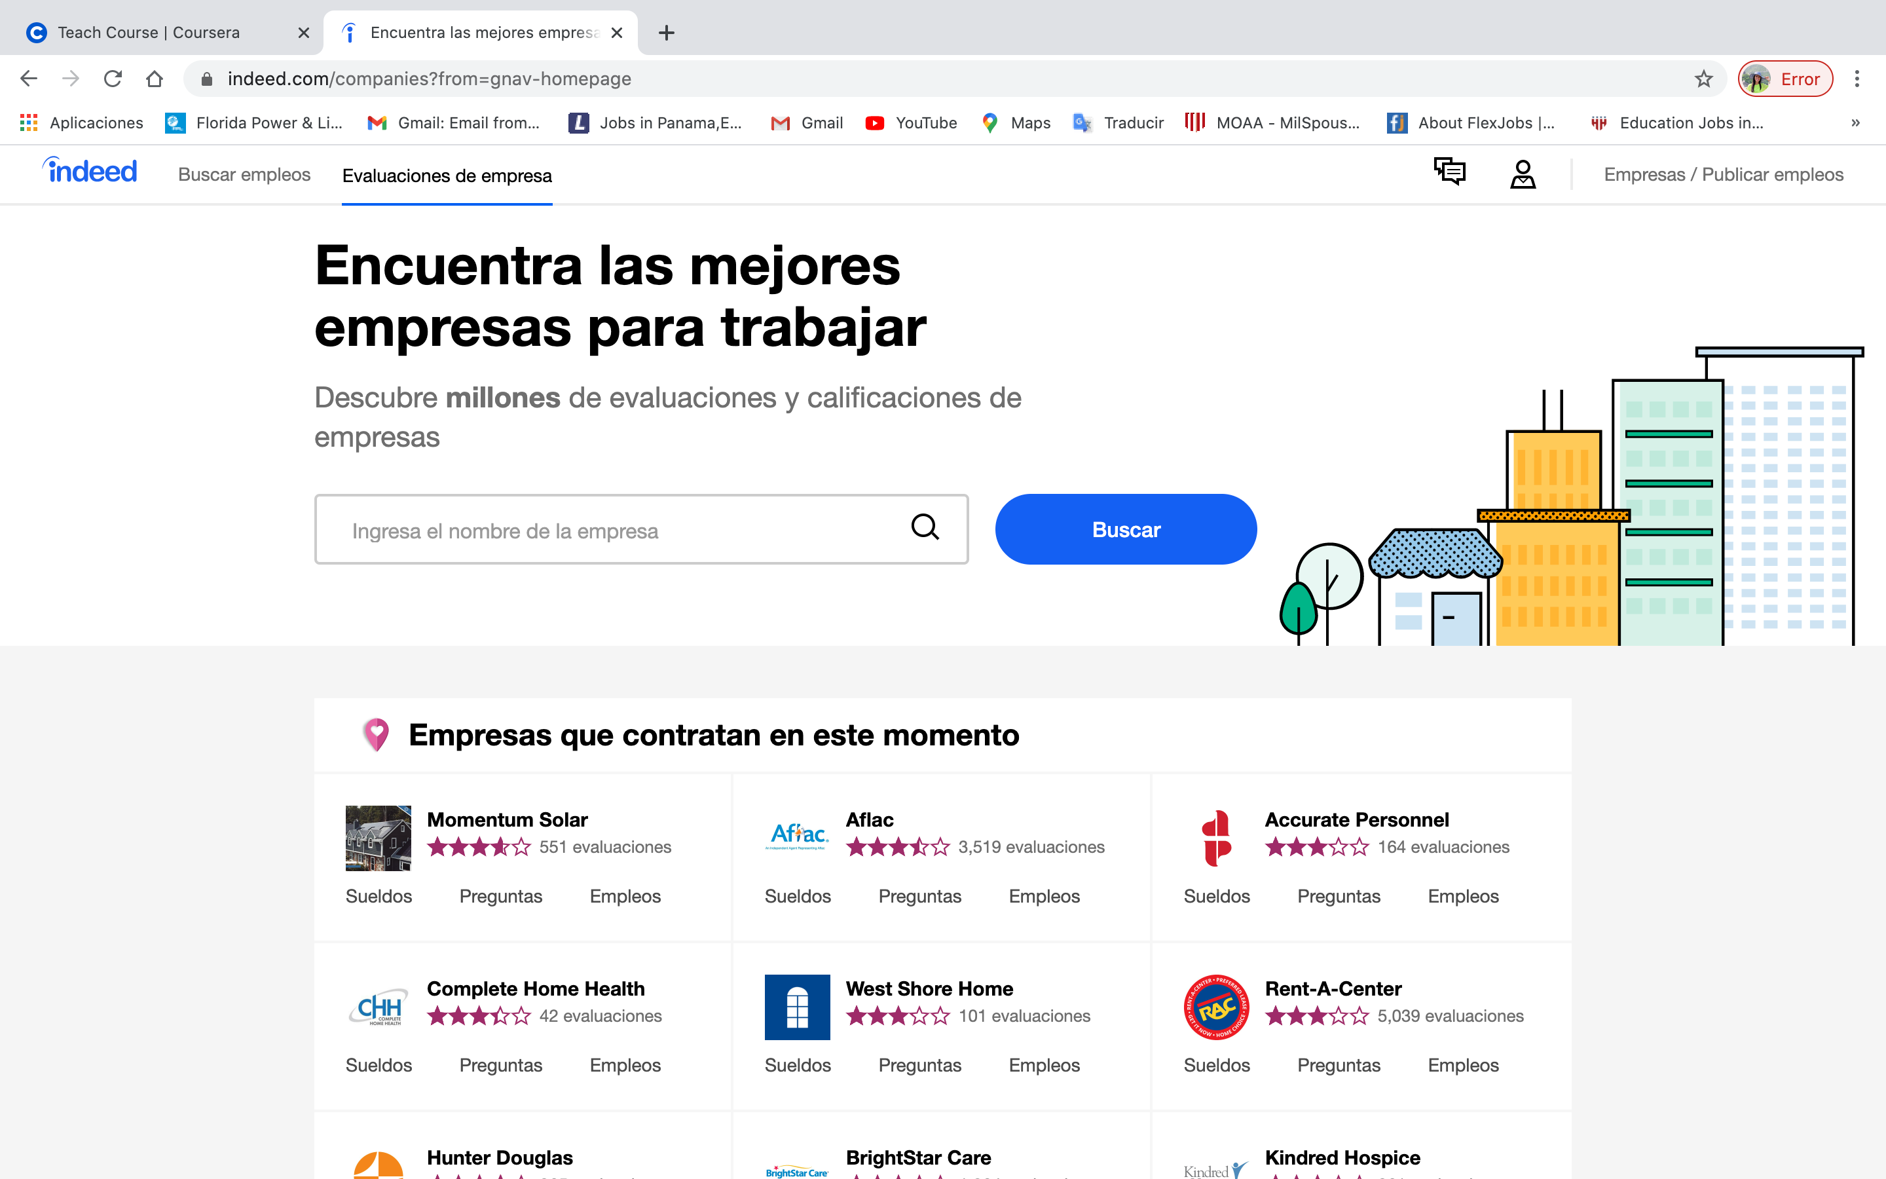Viewport: 1886px width, 1179px height.
Task: Click the Indeed logo
Action: point(90,172)
